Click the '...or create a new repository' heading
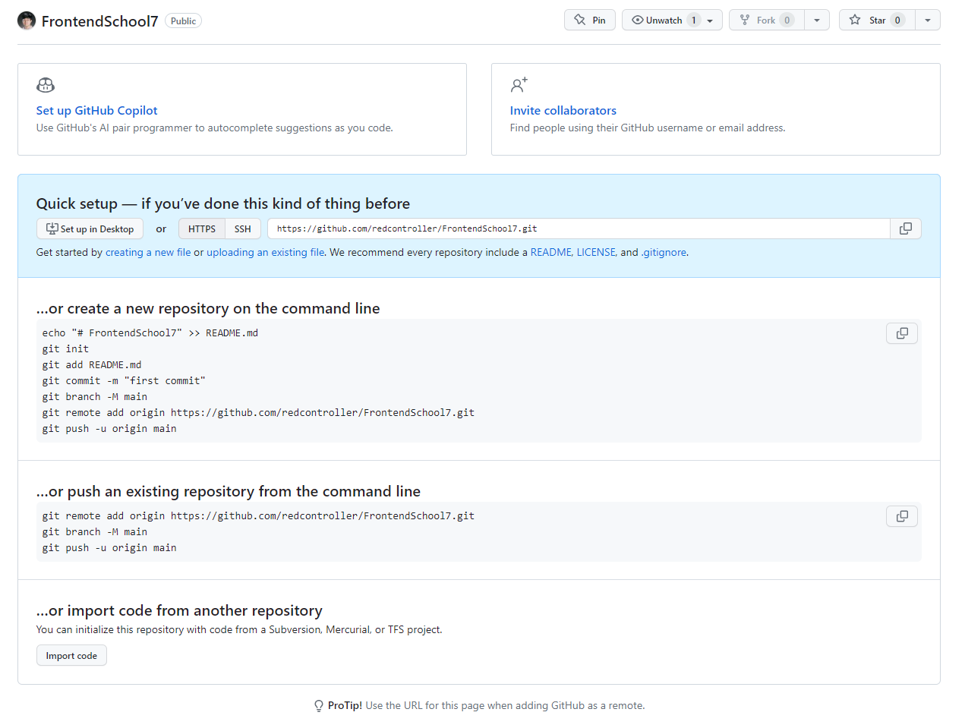The width and height of the screenshot is (965, 728). click(208, 308)
